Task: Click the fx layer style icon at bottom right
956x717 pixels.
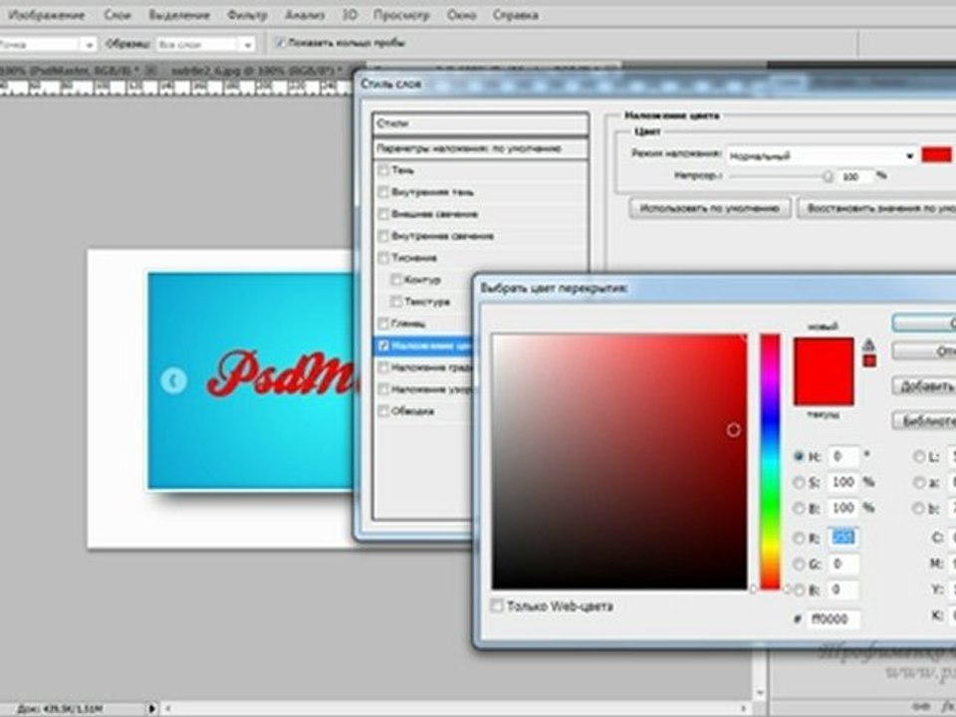Action: [948, 707]
